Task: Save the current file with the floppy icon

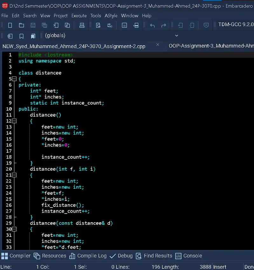Action: 33,25
